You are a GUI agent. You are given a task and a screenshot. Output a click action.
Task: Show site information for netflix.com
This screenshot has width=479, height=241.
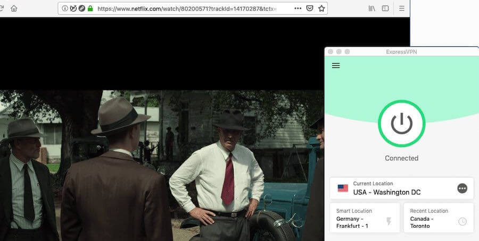coord(65,8)
